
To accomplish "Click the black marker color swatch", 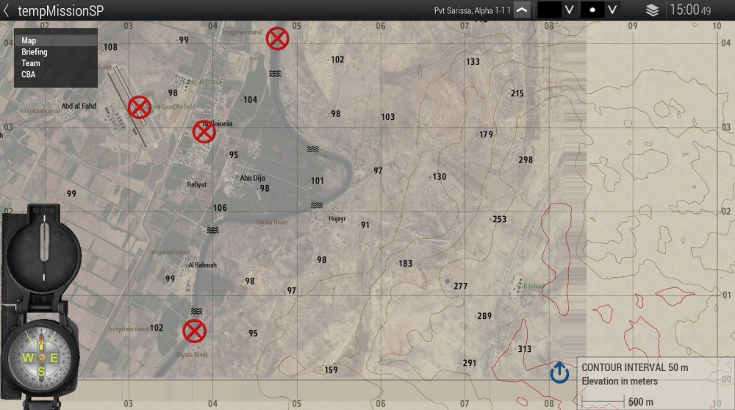I will [549, 10].
